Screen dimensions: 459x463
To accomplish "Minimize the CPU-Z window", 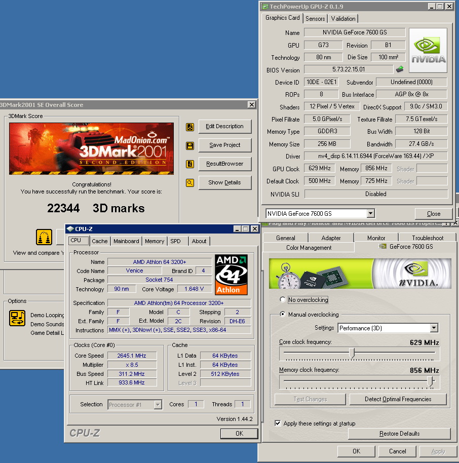I will pos(237,229).
